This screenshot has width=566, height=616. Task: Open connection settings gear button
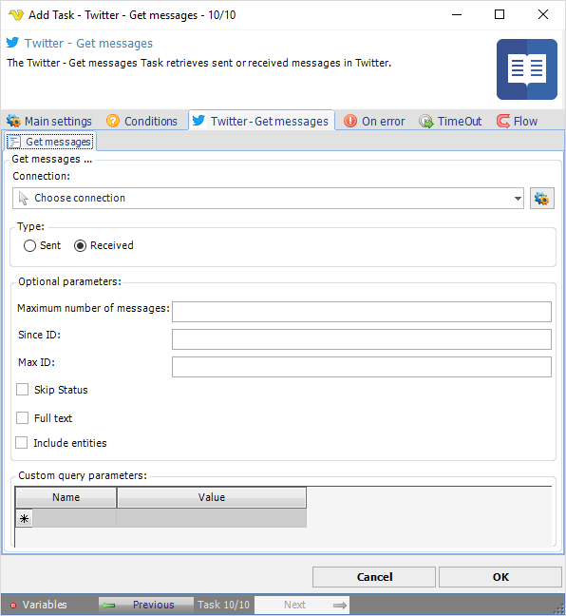click(x=542, y=199)
